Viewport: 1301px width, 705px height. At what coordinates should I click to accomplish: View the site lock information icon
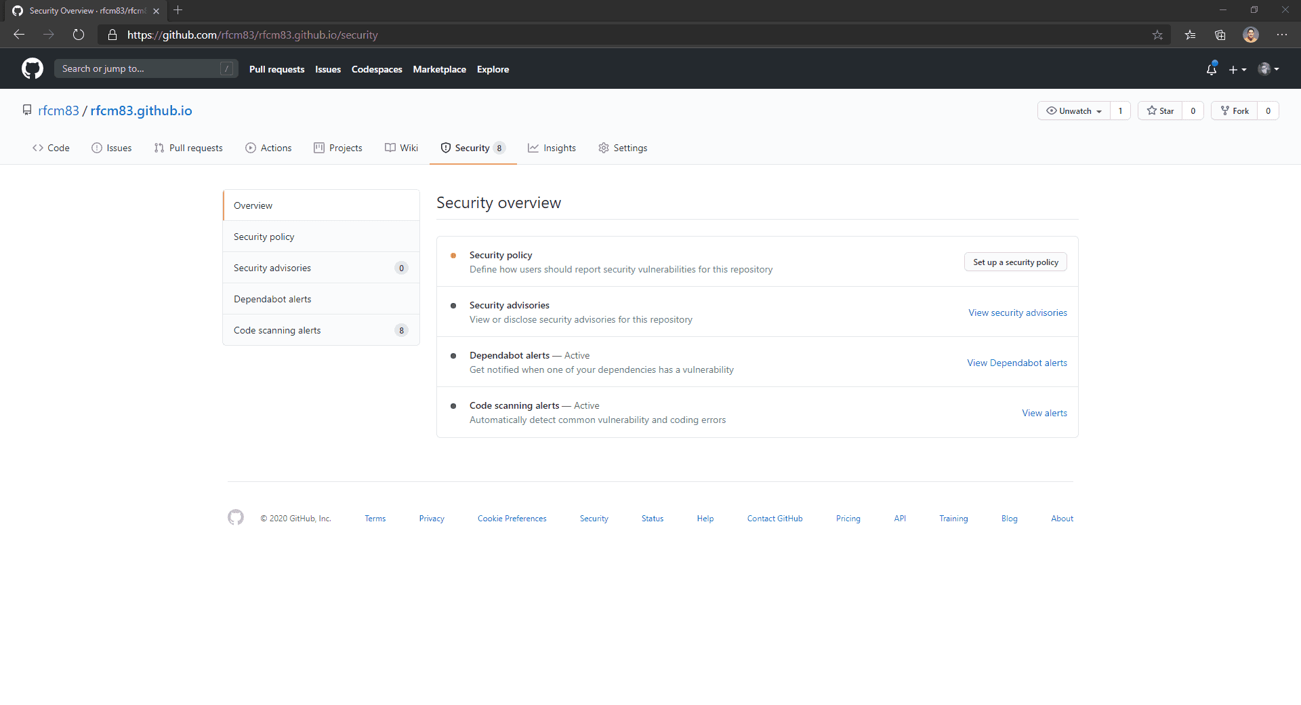(112, 35)
